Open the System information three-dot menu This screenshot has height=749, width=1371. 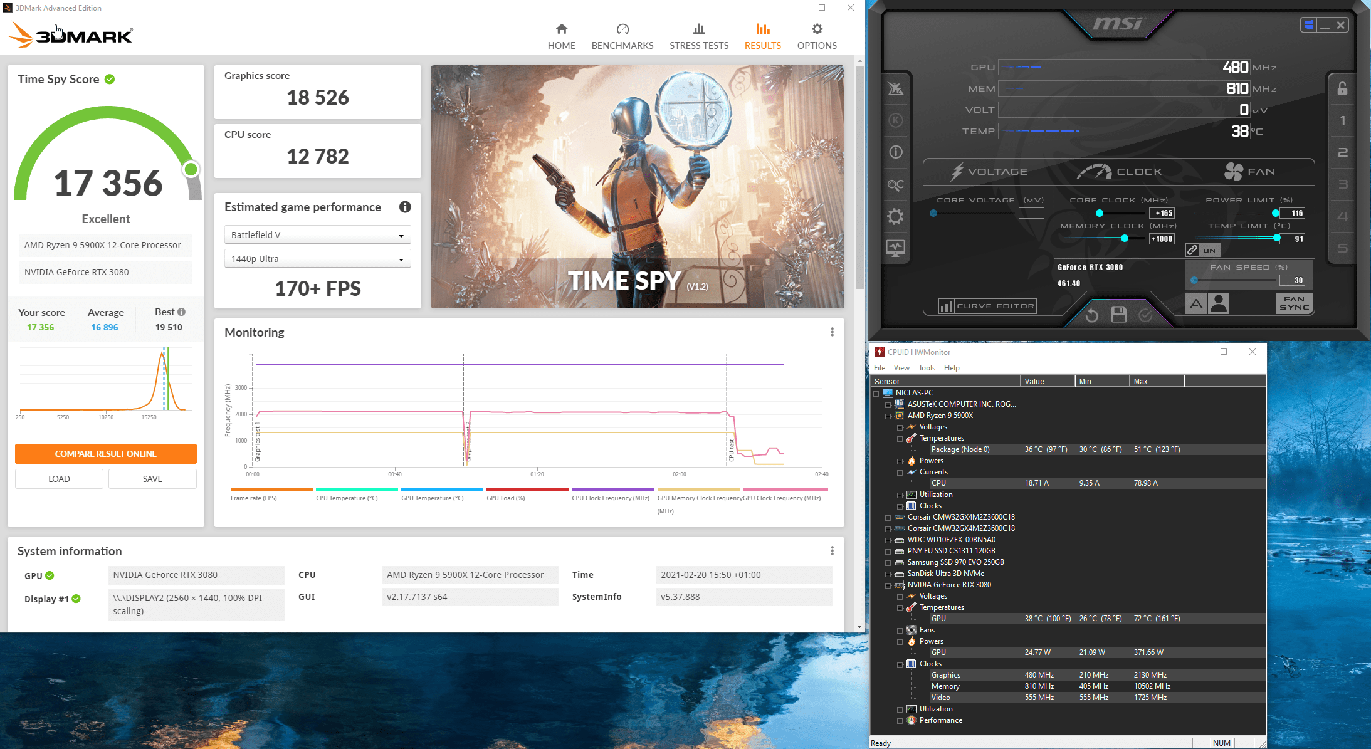832,550
